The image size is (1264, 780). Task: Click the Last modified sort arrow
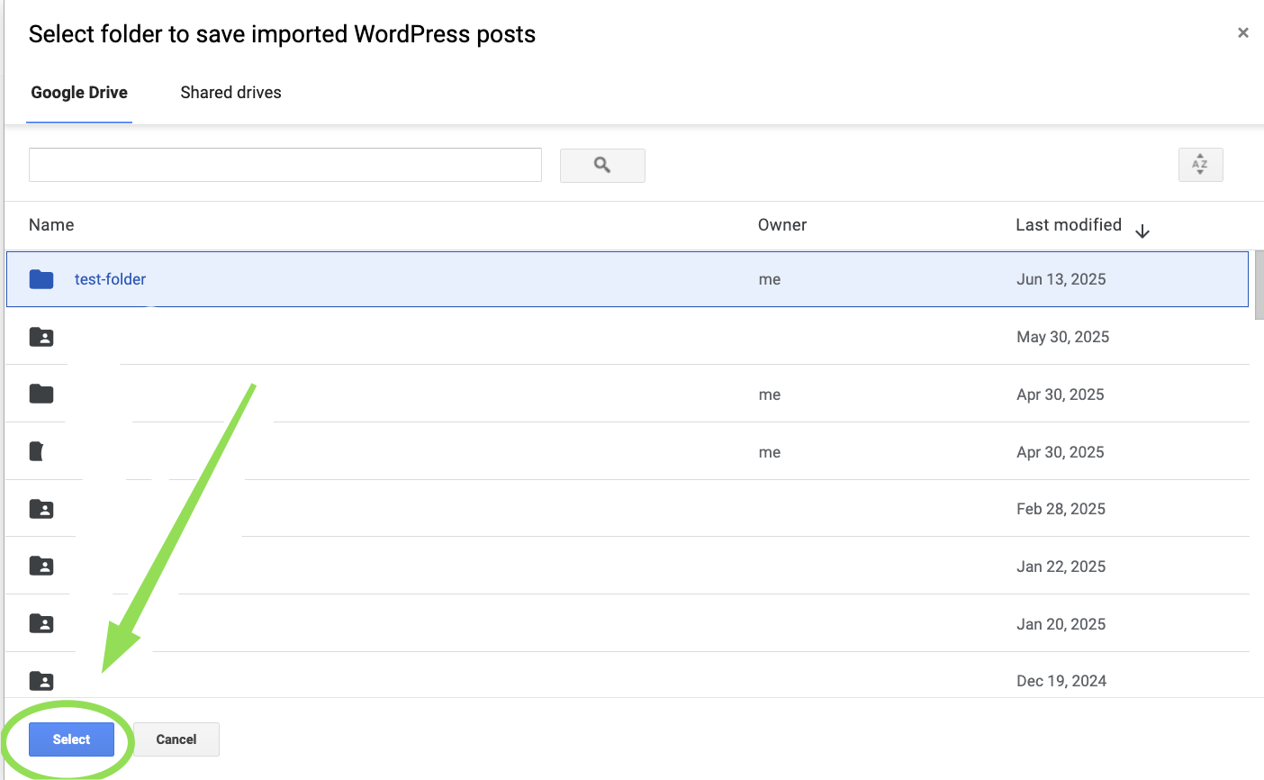[1142, 231]
